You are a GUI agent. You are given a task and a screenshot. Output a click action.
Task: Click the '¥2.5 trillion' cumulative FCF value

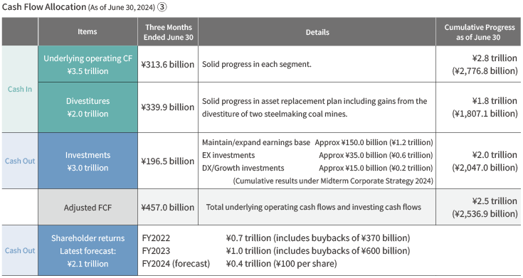tap(495, 201)
